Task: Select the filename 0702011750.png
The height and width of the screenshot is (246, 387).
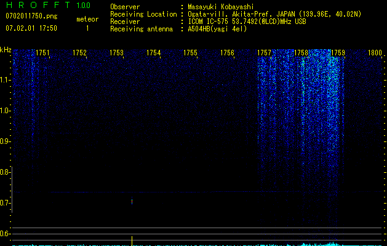Action: (31, 17)
